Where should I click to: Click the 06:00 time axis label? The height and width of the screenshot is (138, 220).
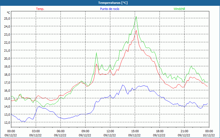tap(61, 131)
